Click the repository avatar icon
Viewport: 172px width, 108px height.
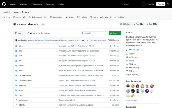tap(15, 24)
